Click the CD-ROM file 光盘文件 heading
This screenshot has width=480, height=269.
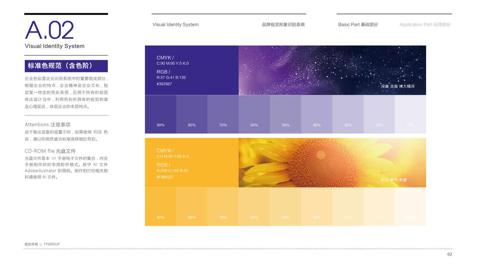point(50,151)
